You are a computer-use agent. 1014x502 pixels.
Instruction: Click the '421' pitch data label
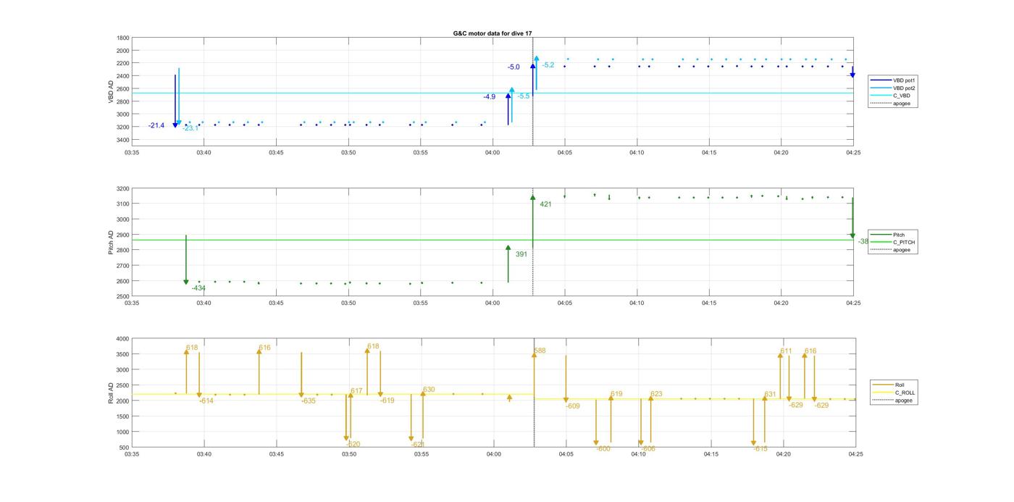545,204
